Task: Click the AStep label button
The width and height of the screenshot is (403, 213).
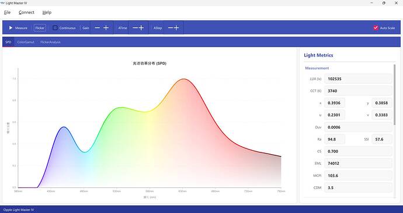Action: point(158,28)
